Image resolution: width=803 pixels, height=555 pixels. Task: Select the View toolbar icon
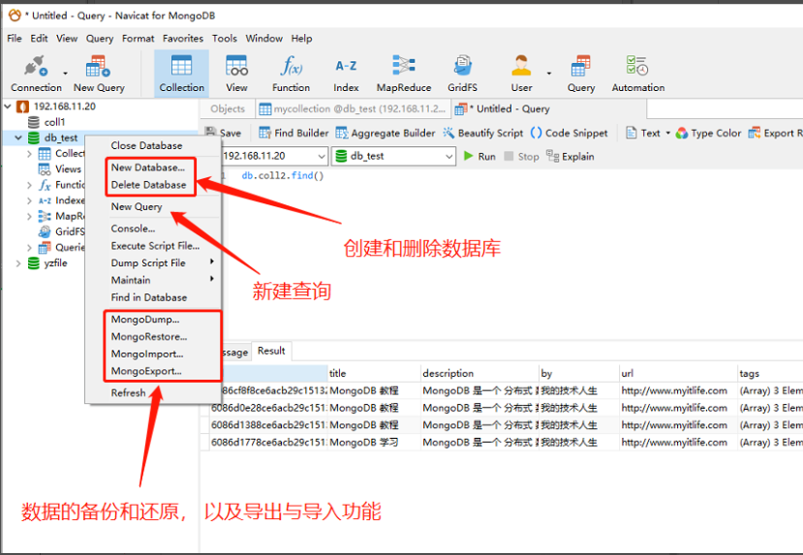tap(236, 74)
